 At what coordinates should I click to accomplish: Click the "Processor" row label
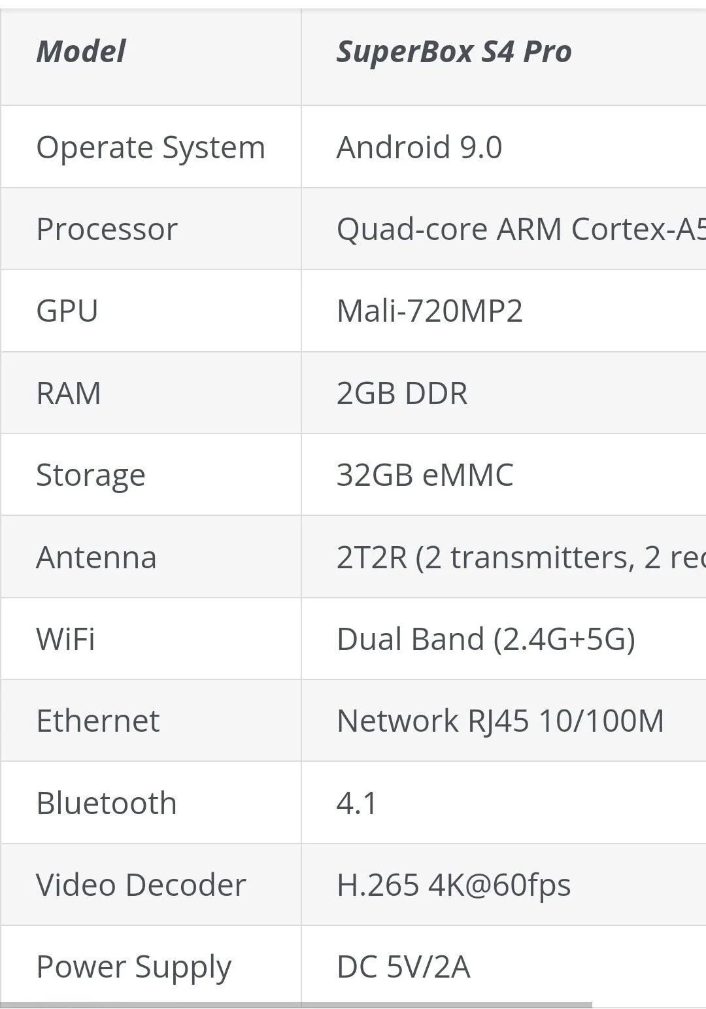pyautogui.click(x=107, y=229)
